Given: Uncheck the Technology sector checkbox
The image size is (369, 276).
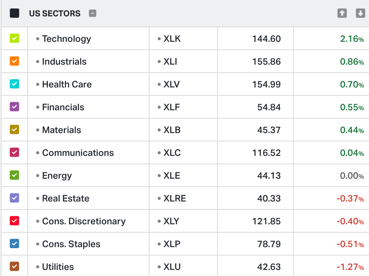Looking at the screenshot, I should (14, 38).
